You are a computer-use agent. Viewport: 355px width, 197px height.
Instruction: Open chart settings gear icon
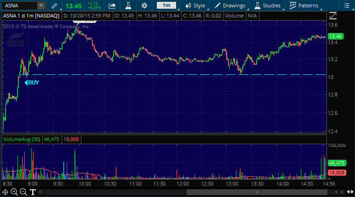[144, 6]
